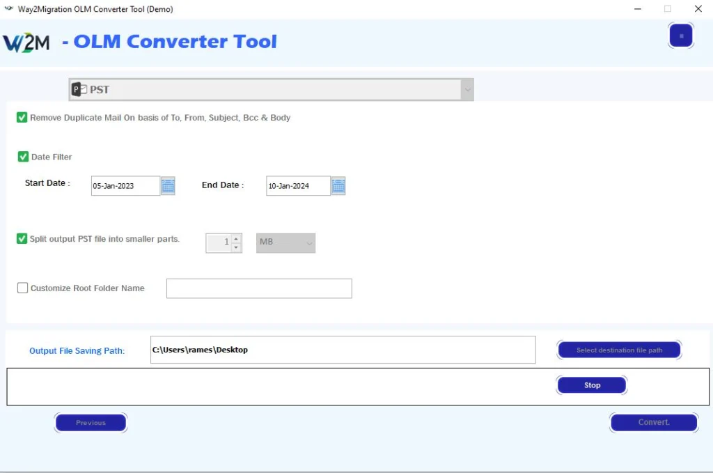Enable Customize Root Folder Name checkbox
This screenshot has height=473, width=713.
(23, 288)
